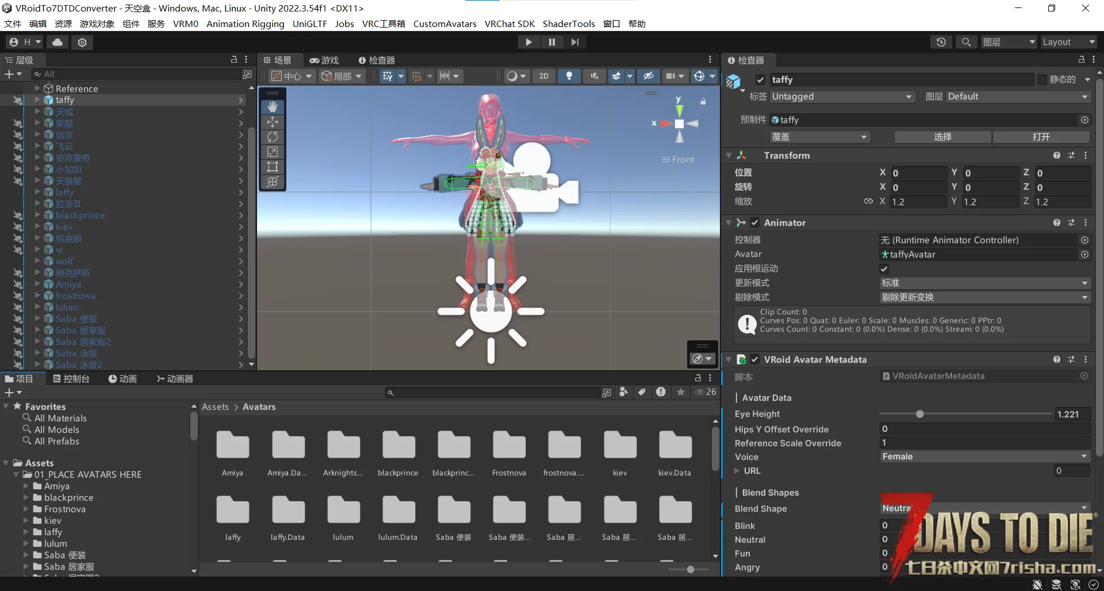1104x591 pixels.
Task: Adjust the Eye Height slider
Action: click(919, 414)
